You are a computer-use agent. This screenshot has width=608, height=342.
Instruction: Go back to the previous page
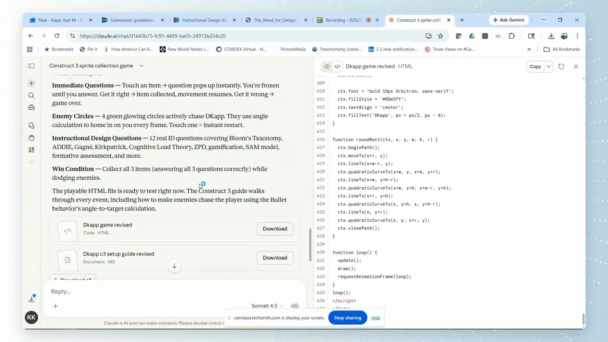tap(31, 36)
